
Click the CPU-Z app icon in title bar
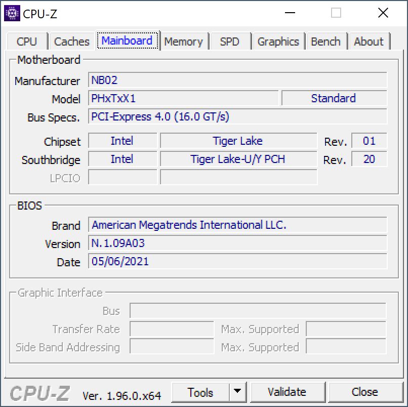(12, 13)
